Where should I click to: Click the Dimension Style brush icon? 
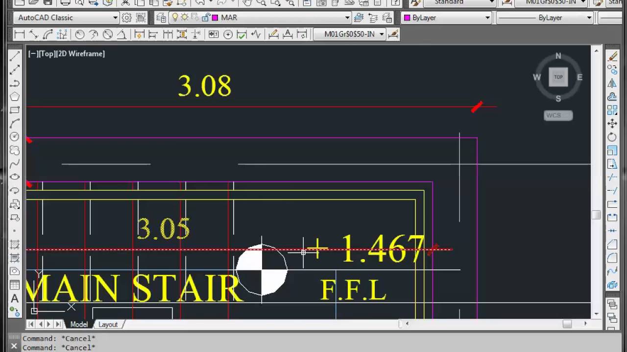tap(393, 34)
